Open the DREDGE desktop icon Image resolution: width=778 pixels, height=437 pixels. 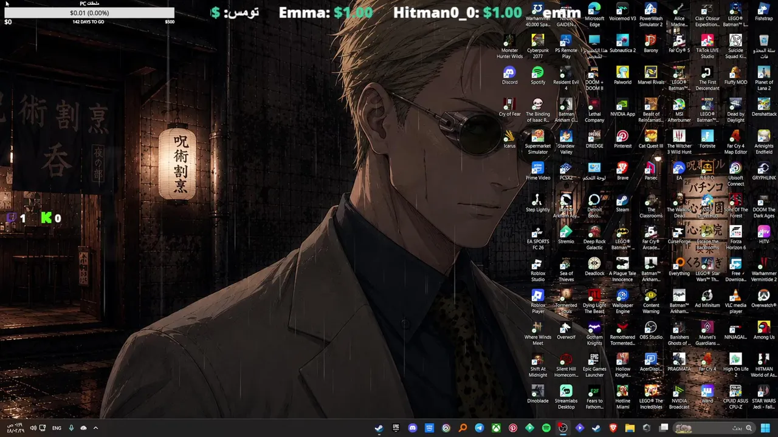594,139
